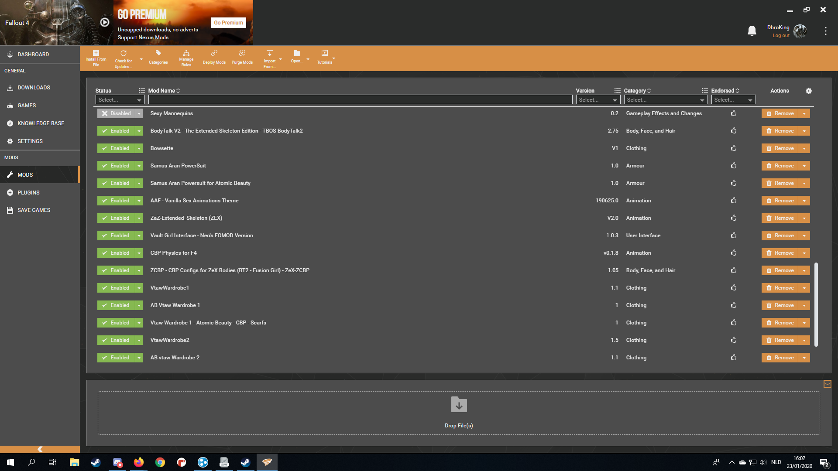Open Downloads sidebar page
Image resolution: width=838 pixels, height=471 pixels.
click(x=40, y=88)
